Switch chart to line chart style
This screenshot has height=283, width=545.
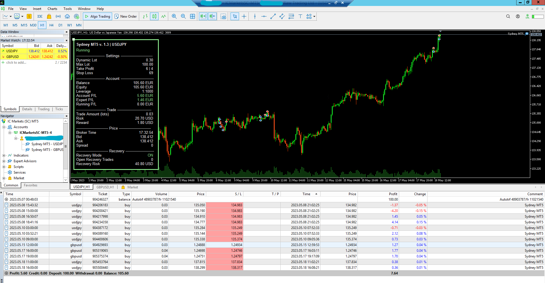pos(163,16)
